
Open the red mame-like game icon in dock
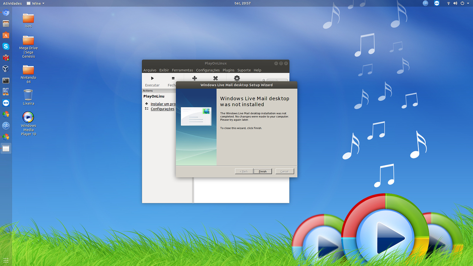coord(6,58)
